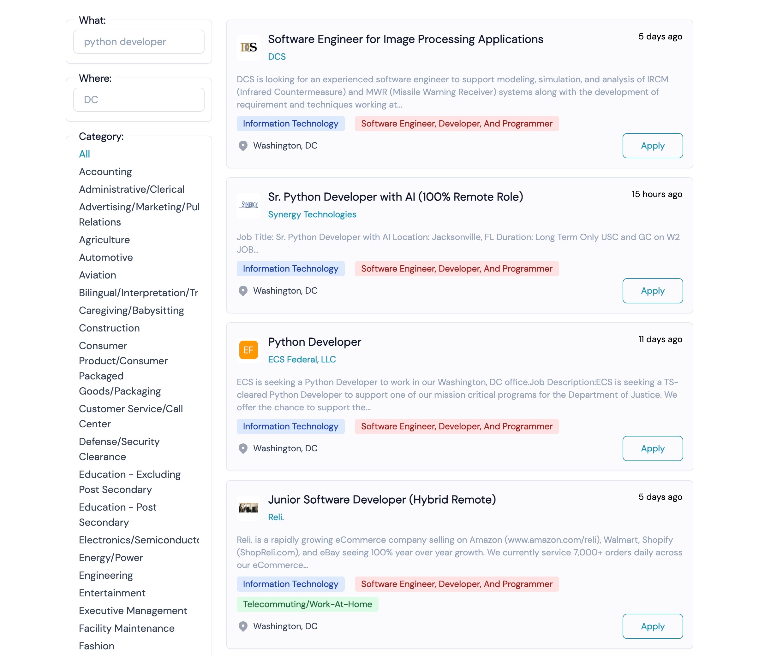The height and width of the screenshot is (656, 759).
Task: Open the Synergy Technologies company link
Action: (312, 214)
